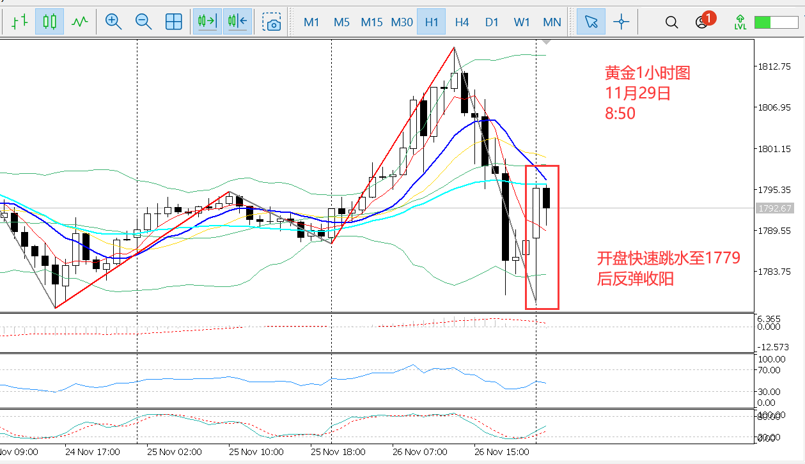Click the 25 Nov 10:00 time label
805x464 pixels.
(256, 452)
